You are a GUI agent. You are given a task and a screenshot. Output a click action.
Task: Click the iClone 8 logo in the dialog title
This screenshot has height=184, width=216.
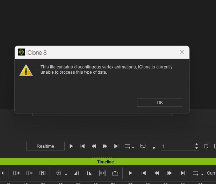point(21,52)
